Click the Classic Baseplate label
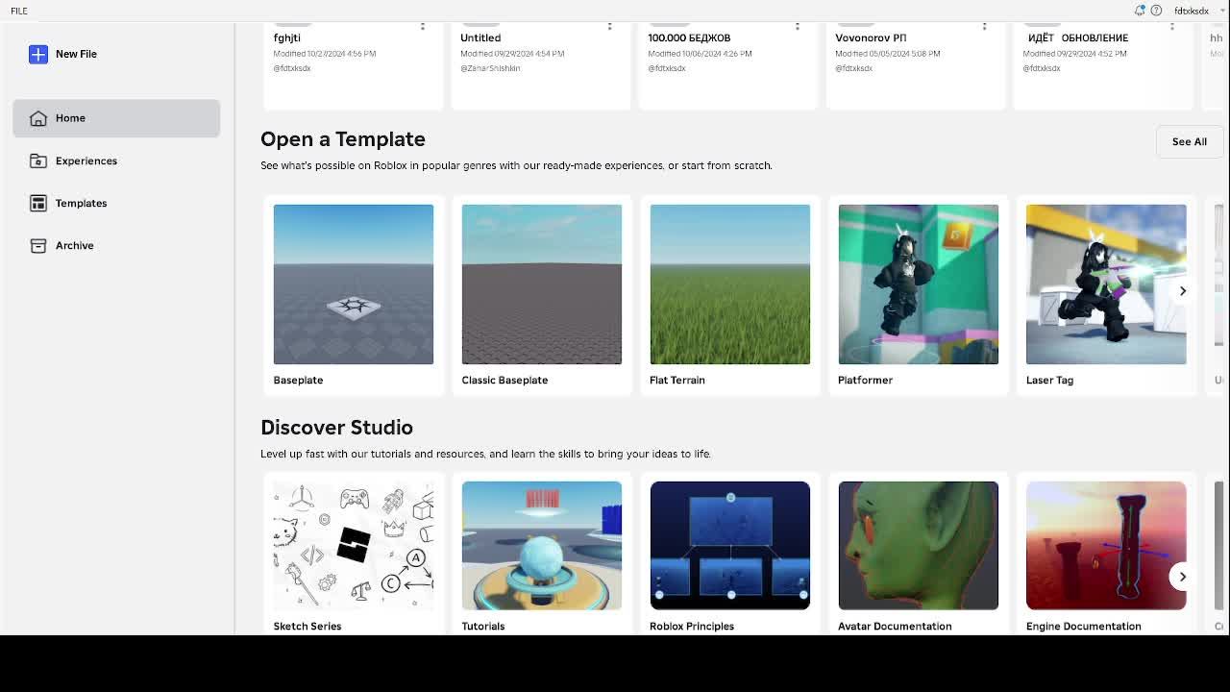Screen dimensions: 1230x692 504,380
